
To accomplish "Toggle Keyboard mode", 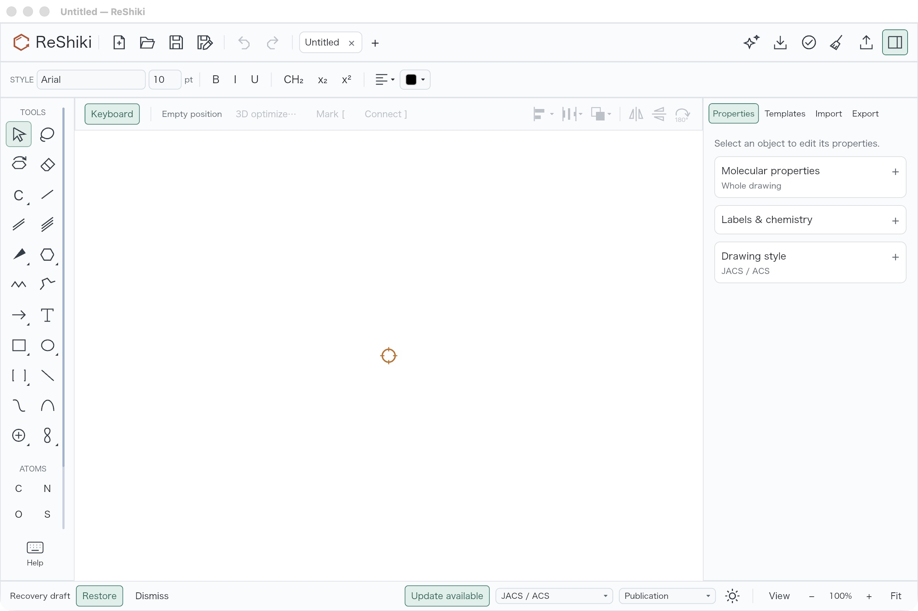I will [x=112, y=114].
